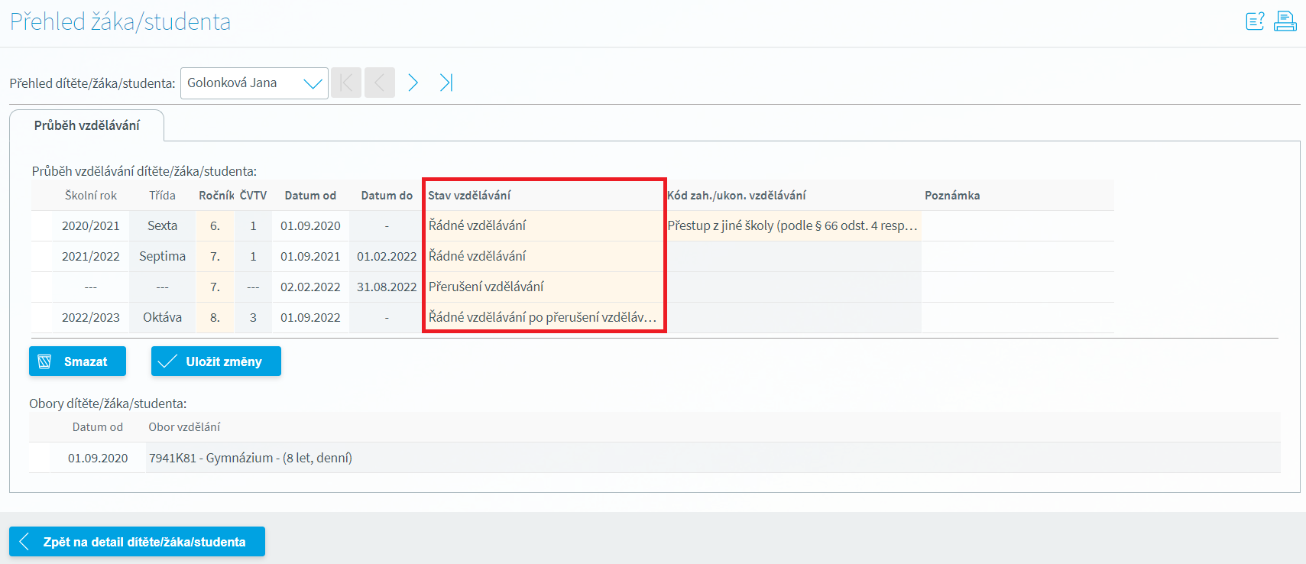Click the Uložit změny button
This screenshot has width=1306, height=564.
point(216,361)
